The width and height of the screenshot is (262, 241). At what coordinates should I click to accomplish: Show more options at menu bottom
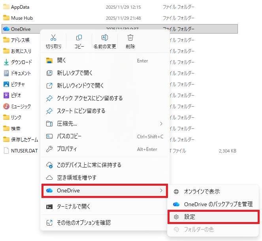tap(84, 222)
